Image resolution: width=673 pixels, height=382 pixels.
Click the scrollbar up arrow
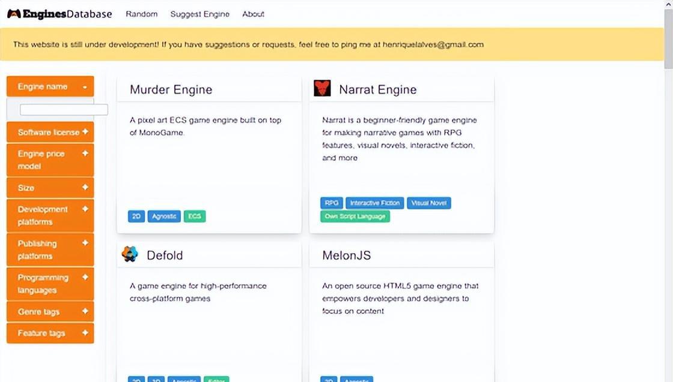[x=668, y=4]
